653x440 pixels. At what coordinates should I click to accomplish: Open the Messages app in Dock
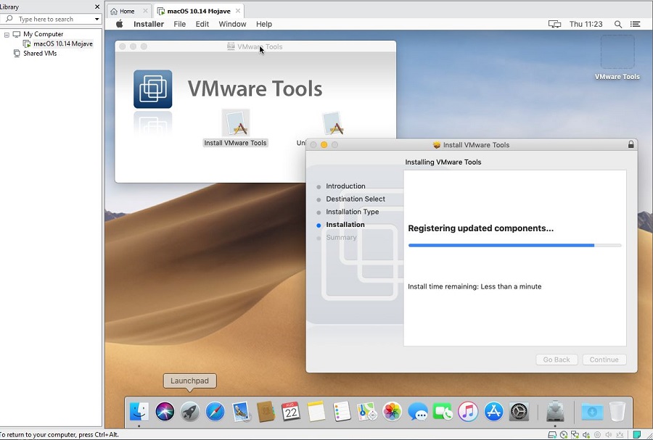pos(418,412)
